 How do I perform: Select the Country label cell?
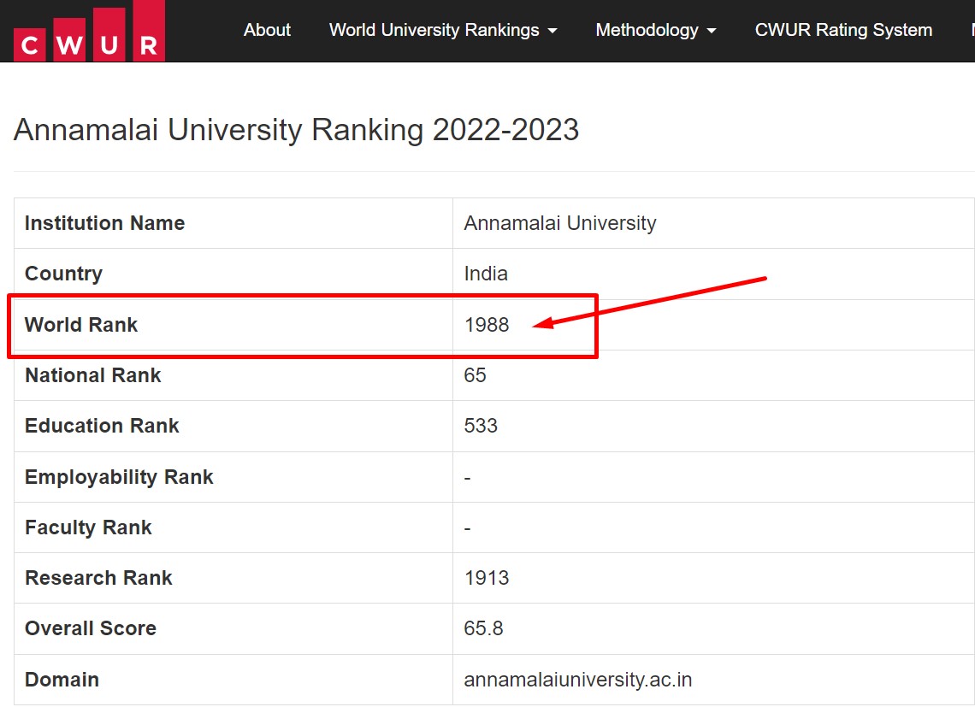[233, 274]
